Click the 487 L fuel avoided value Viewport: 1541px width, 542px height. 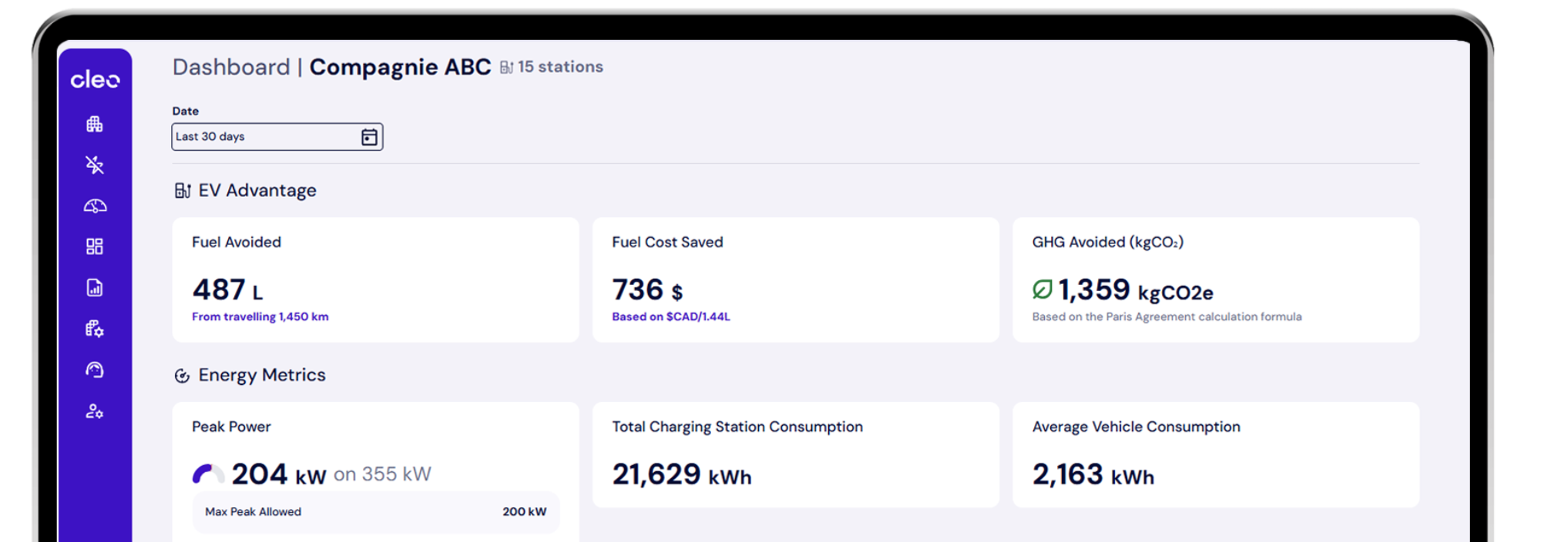227,290
